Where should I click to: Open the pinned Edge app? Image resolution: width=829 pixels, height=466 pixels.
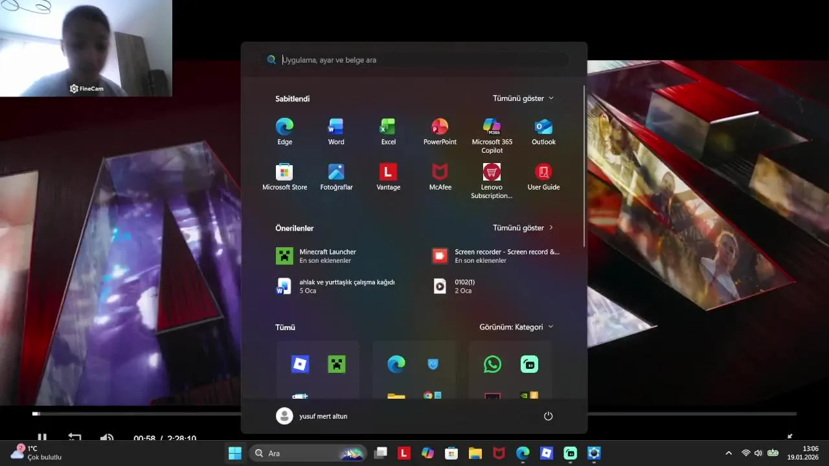coord(284,131)
